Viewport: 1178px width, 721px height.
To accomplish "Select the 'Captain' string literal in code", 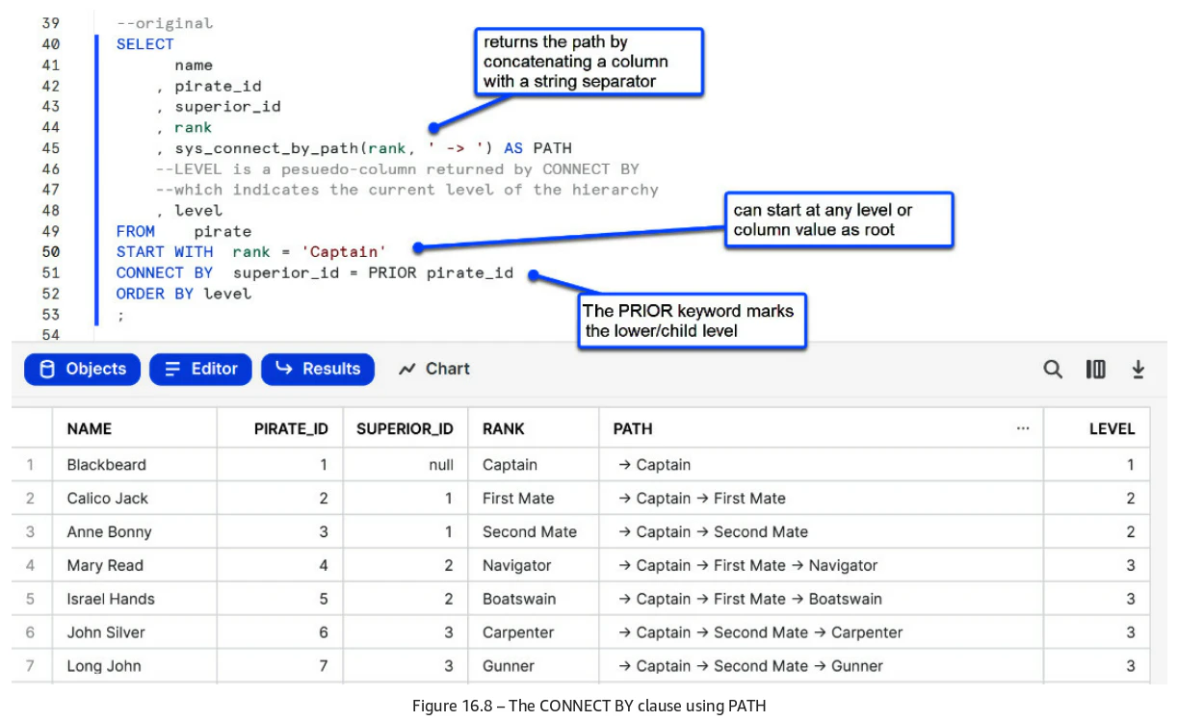I will pyautogui.click(x=344, y=252).
